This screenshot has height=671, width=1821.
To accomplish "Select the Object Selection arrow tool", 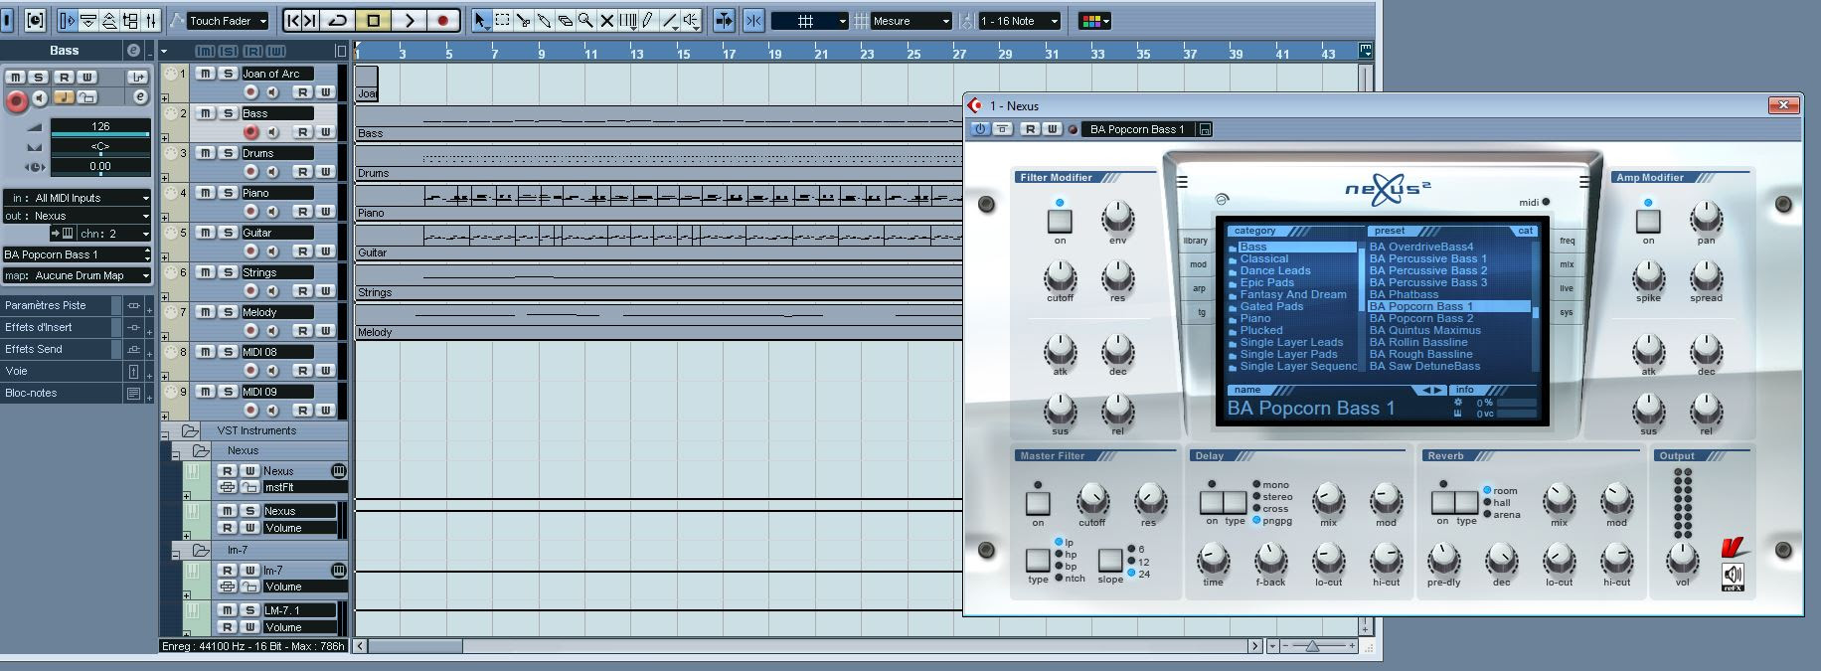I will [x=481, y=20].
